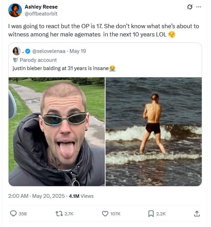Click the @selovelenaa handle

(x=49, y=51)
